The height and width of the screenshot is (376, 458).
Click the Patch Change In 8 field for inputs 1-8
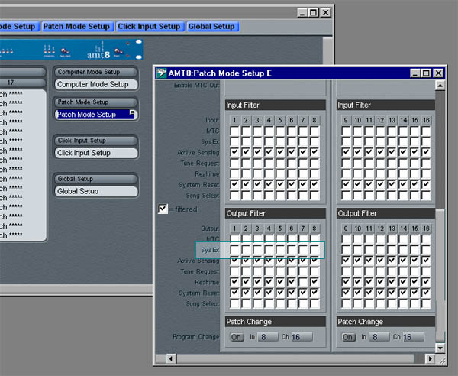pos(268,337)
